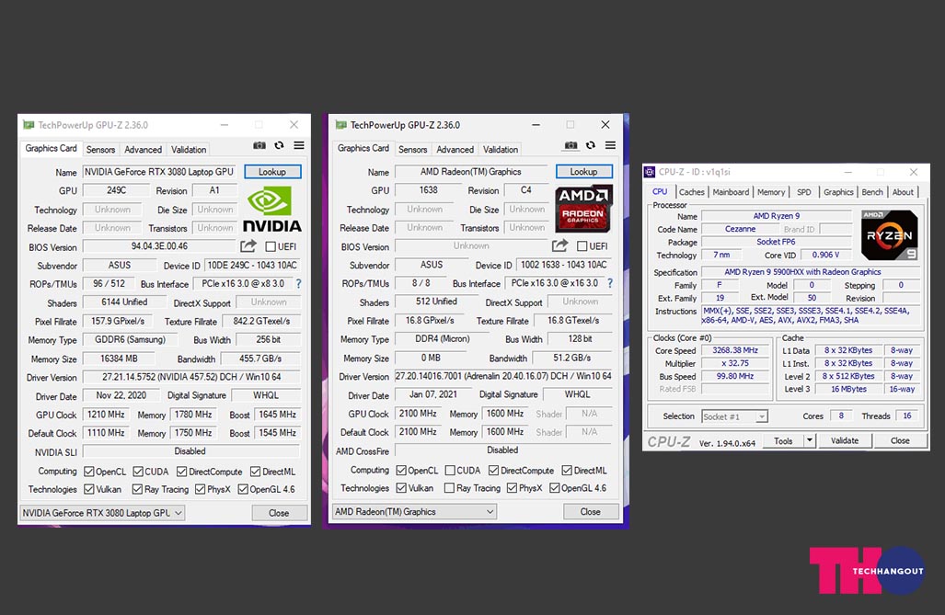Open the NVIDIA GeForce RTX 3080 GPU selector dropdown
The image size is (945, 615).
click(x=102, y=513)
